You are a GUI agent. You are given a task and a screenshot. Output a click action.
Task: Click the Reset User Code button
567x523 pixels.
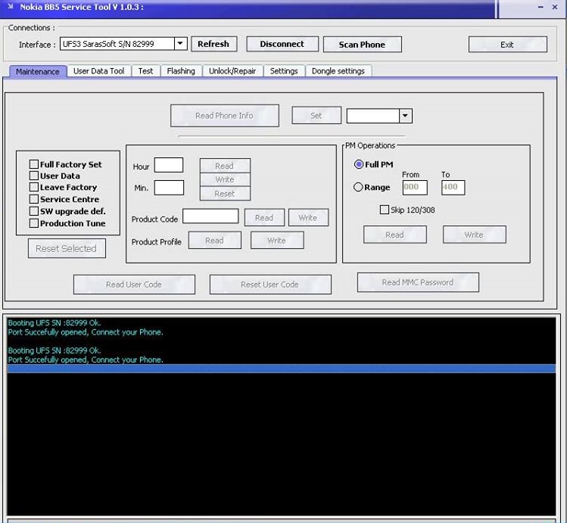tap(270, 285)
